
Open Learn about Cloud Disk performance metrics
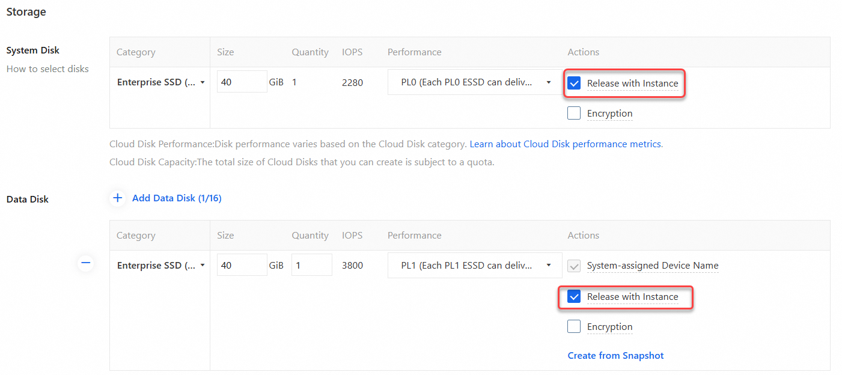coord(566,144)
